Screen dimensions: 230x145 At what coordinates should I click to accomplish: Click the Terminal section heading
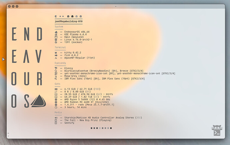[x=60, y=47]
